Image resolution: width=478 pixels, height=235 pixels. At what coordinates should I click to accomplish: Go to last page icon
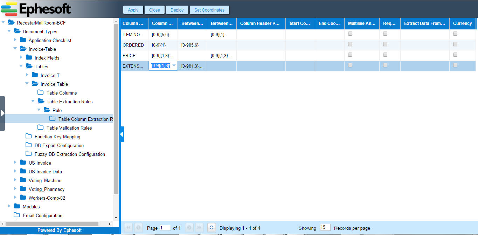tap(199, 228)
